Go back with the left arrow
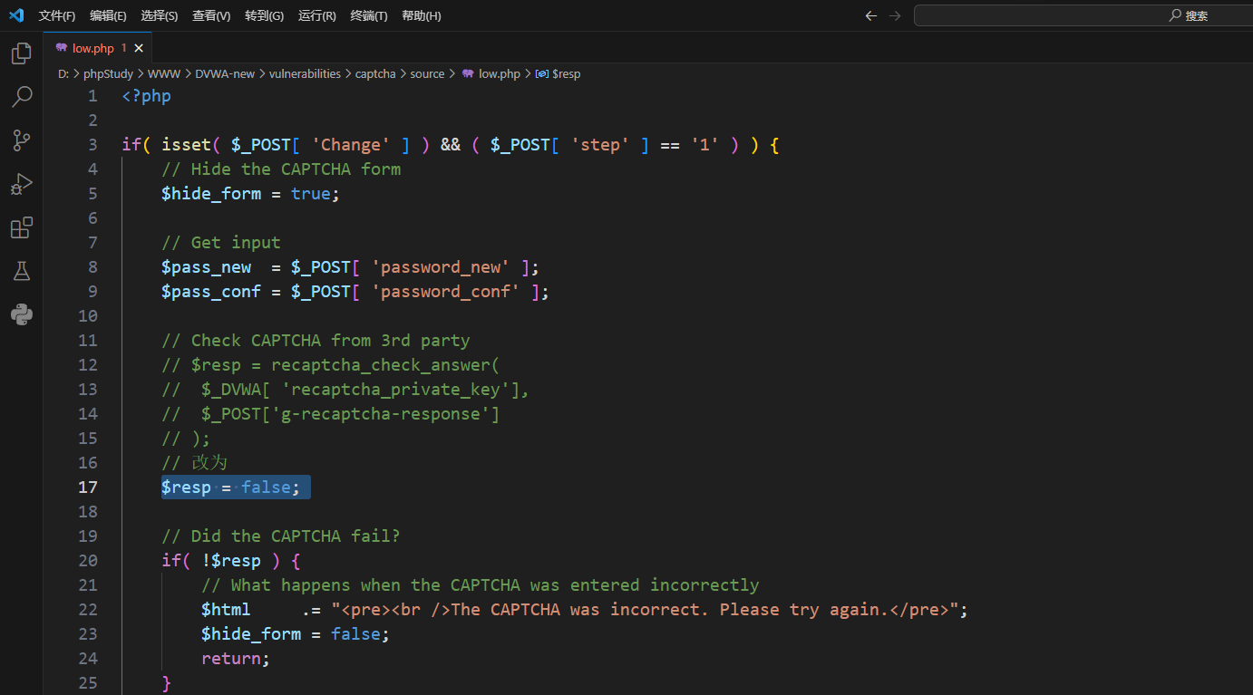Image resolution: width=1253 pixels, height=695 pixels. pyautogui.click(x=871, y=15)
